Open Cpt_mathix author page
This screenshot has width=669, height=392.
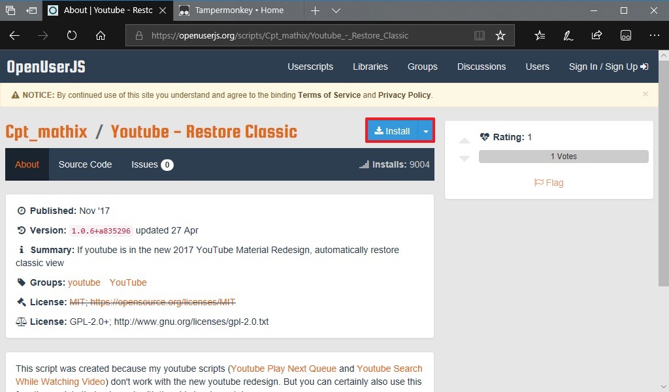[46, 132]
